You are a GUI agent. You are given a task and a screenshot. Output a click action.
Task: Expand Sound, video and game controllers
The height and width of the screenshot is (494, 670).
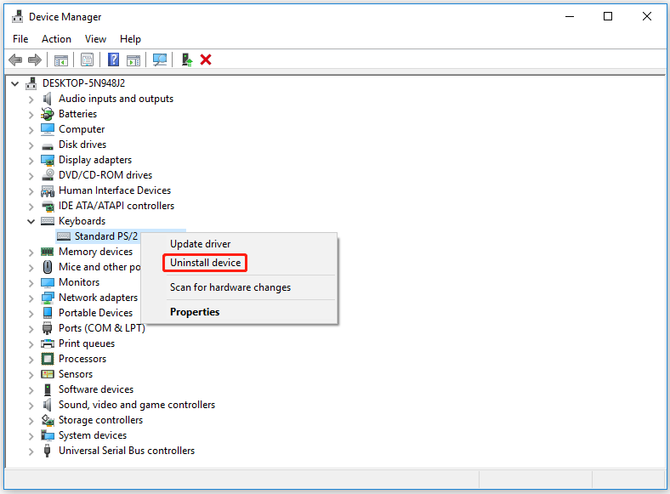coord(31,406)
